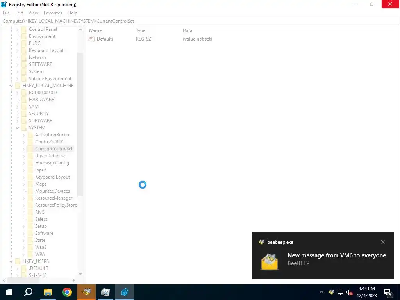The width and height of the screenshot is (400, 300).
Task: Select the WPA folder icon
Action: [30, 254]
